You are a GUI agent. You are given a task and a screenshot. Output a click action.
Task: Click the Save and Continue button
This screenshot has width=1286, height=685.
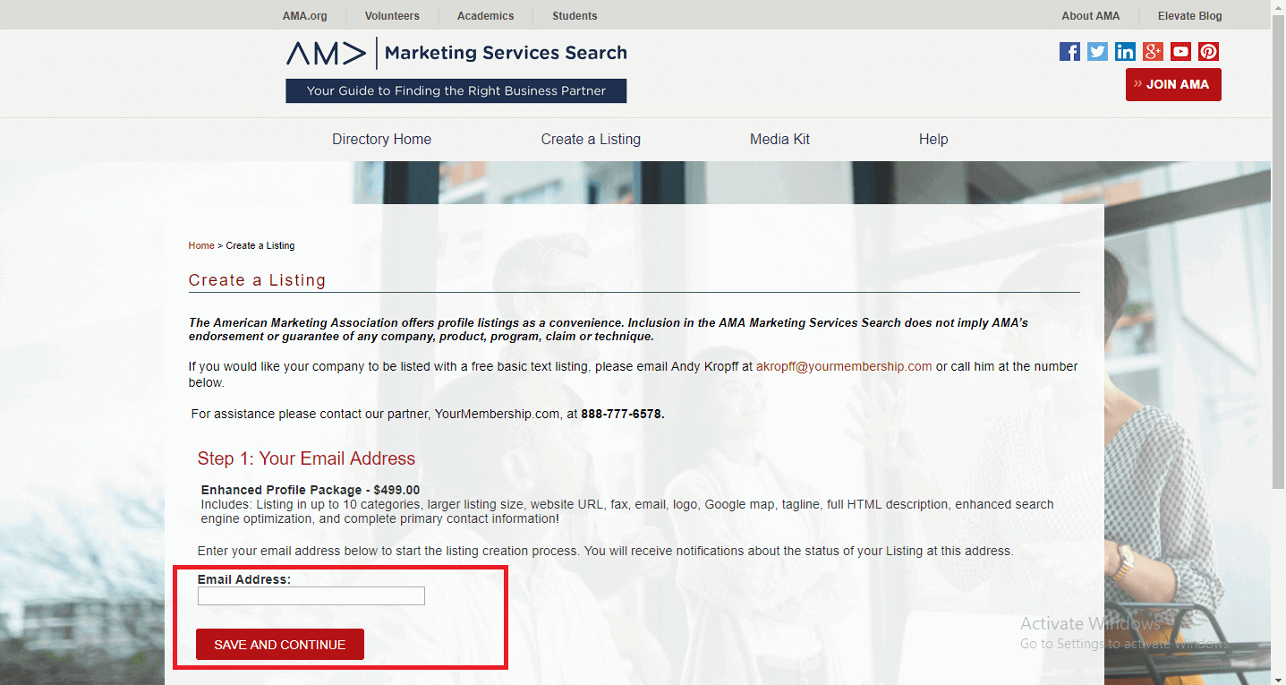pos(280,645)
